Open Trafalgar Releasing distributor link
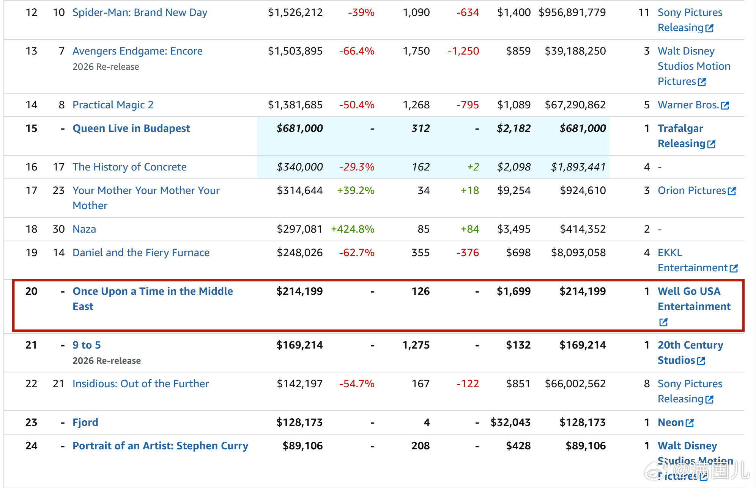 [x=681, y=136]
